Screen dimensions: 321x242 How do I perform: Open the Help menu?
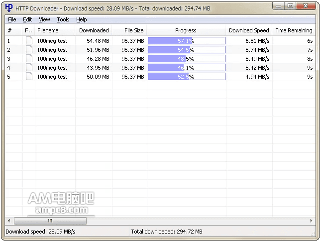pos(82,20)
